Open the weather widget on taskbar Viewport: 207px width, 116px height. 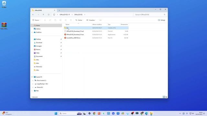click(x=7, y=113)
